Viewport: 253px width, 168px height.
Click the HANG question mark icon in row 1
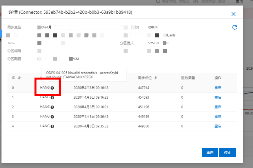point(52,97)
